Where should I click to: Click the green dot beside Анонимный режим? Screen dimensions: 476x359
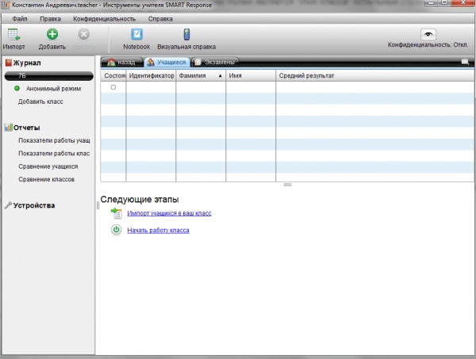click(x=17, y=88)
